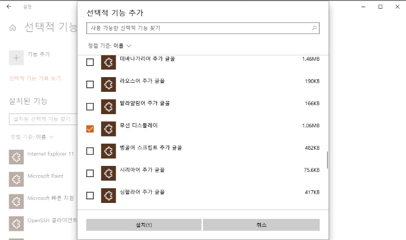
Task: Click the back arrow in Settings
Action: click(x=9, y=7)
